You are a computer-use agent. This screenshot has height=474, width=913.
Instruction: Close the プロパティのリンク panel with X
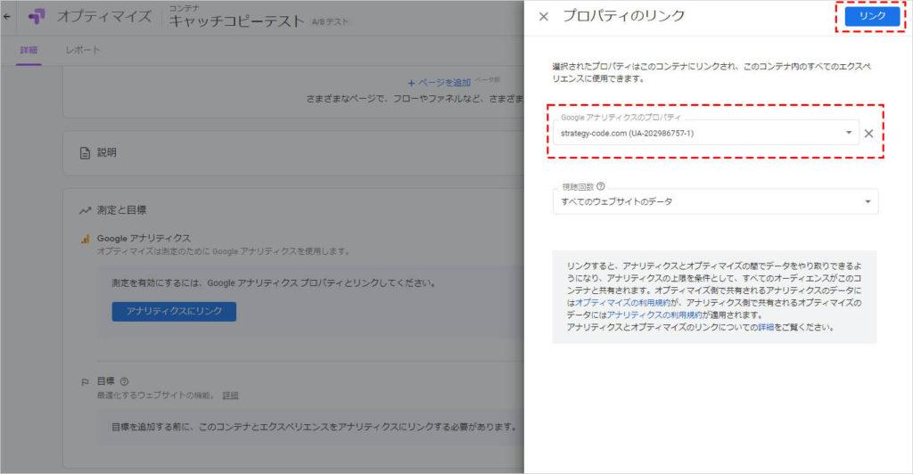click(x=543, y=17)
